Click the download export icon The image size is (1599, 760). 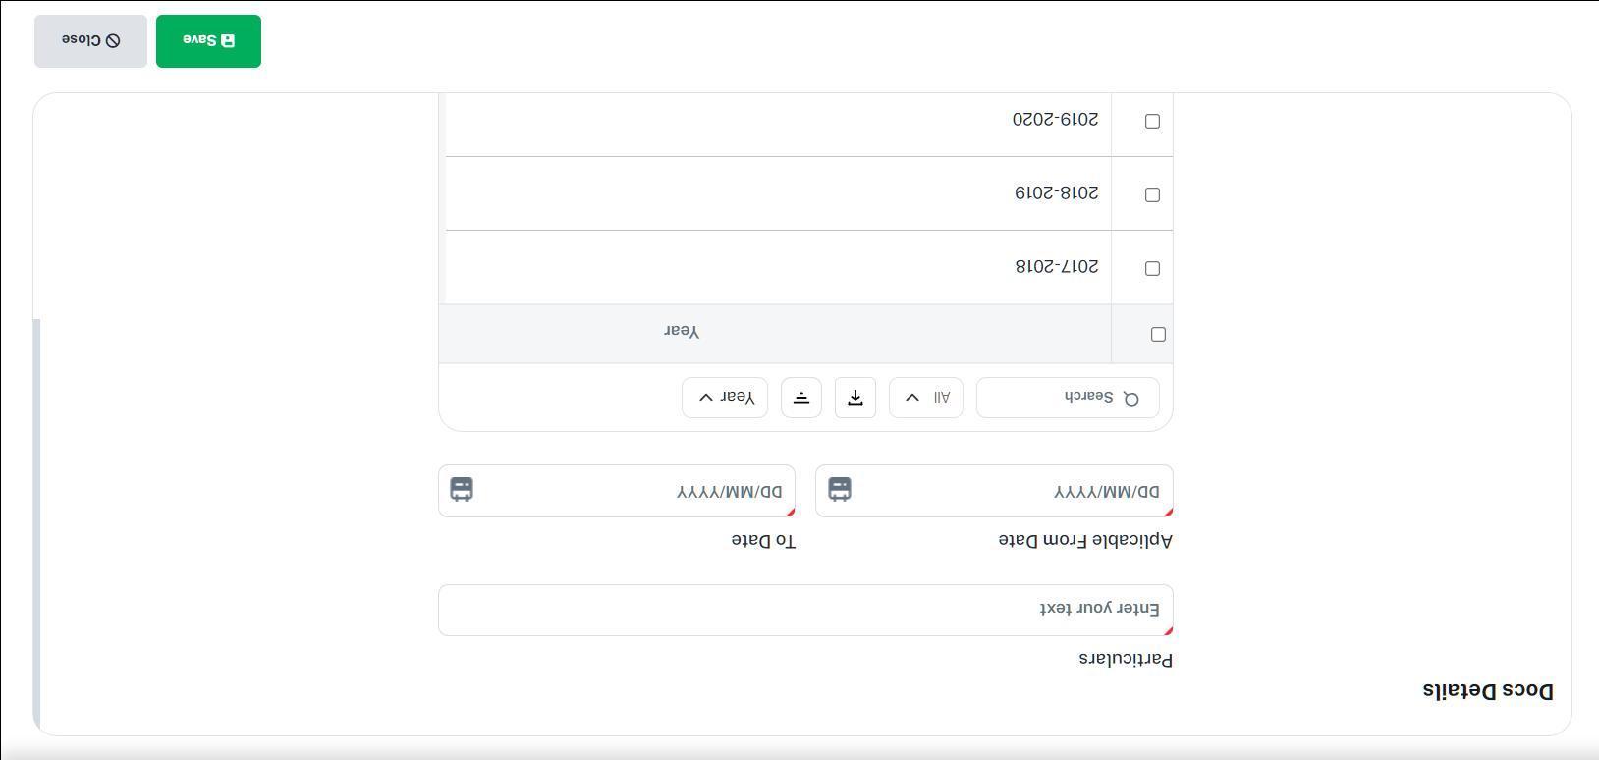855,398
